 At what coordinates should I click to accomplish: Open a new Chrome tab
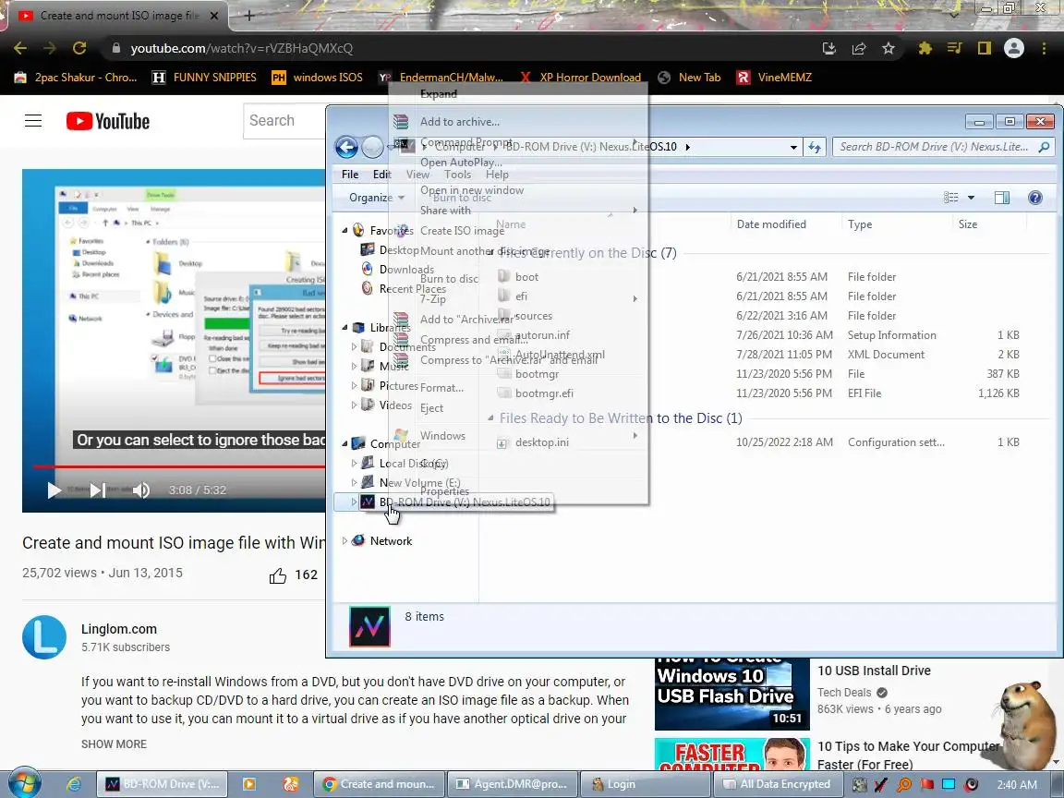pos(249,15)
